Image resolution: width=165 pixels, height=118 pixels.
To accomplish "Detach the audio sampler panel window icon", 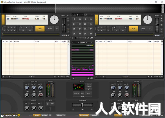I will (x=92, y=38).
